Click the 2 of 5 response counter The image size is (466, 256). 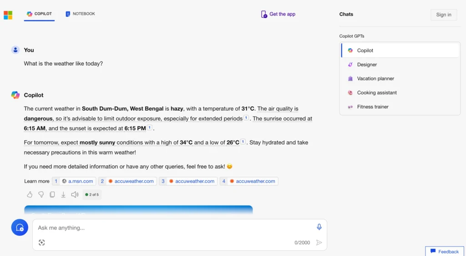point(92,195)
